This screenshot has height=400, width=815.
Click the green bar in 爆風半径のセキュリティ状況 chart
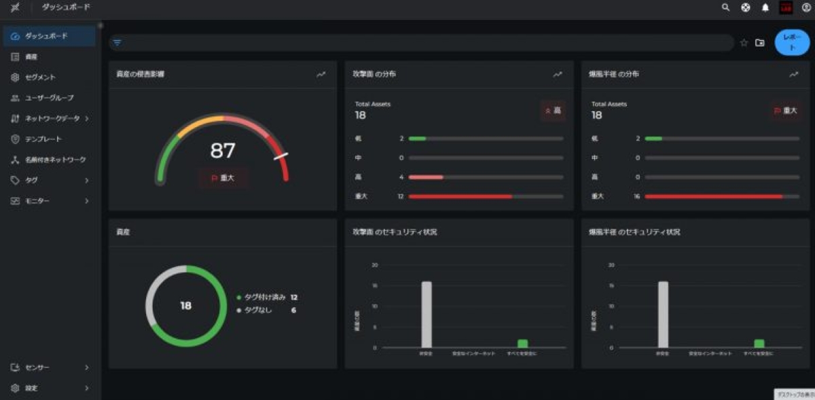(x=759, y=344)
